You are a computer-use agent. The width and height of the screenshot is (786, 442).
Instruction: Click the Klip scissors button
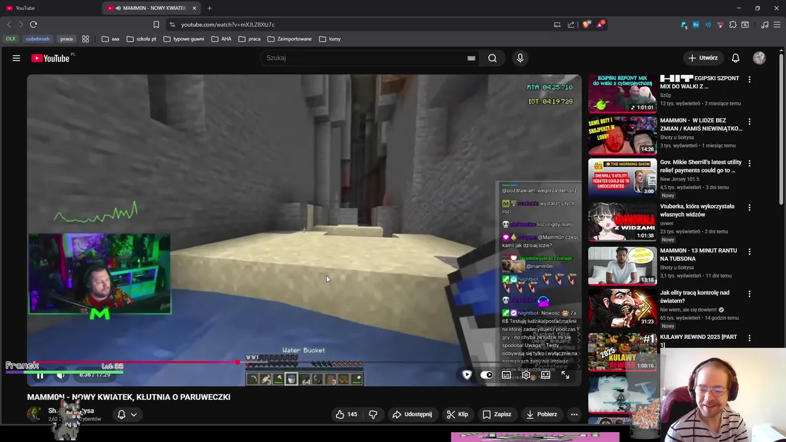457,414
